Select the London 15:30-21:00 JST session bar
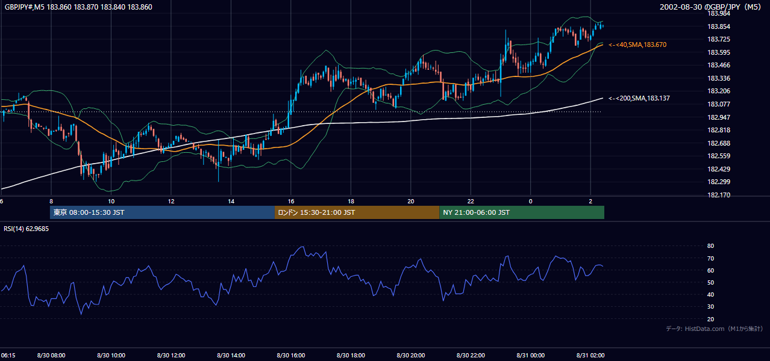This screenshot has width=770, height=361. click(357, 212)
